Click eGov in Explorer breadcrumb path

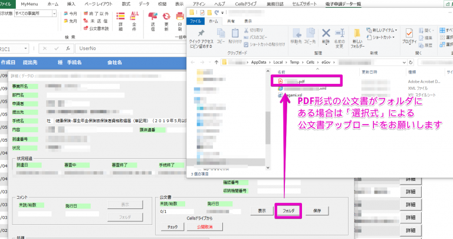pos(326,63)
